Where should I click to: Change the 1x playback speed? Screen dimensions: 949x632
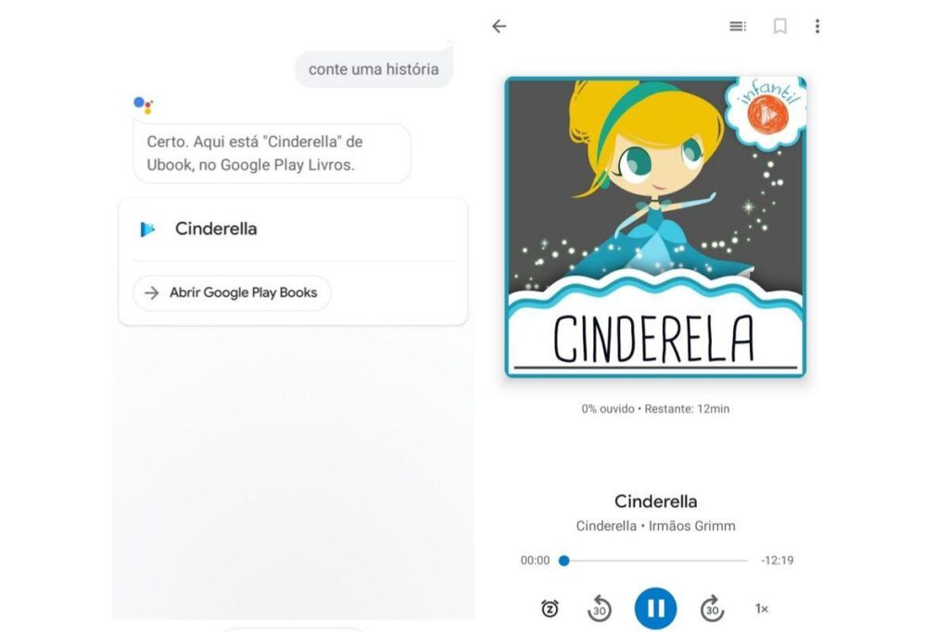(x=762, y=608)
